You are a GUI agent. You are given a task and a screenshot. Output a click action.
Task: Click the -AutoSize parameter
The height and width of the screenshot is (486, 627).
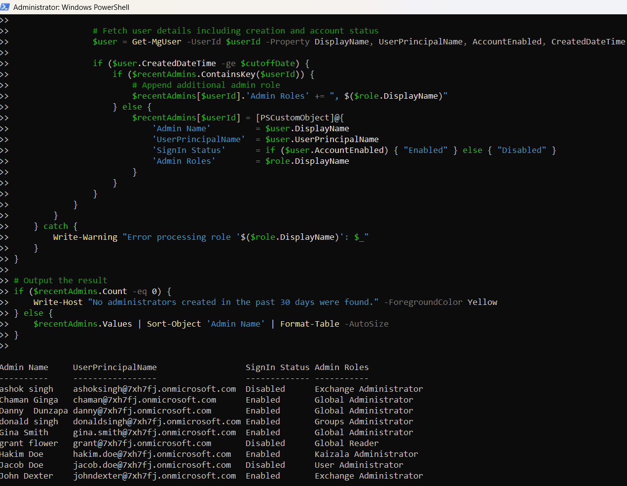(x=369, y=324)
